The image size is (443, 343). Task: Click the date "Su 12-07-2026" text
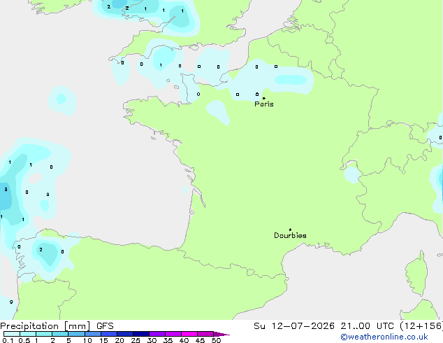coord(294,326)
